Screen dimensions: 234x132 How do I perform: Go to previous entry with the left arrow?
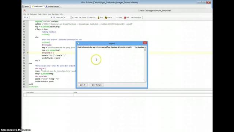28,18
